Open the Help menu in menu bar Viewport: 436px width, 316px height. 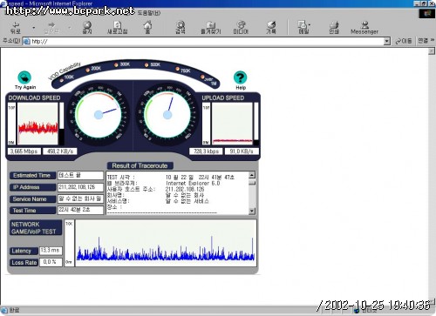point(149,13)
